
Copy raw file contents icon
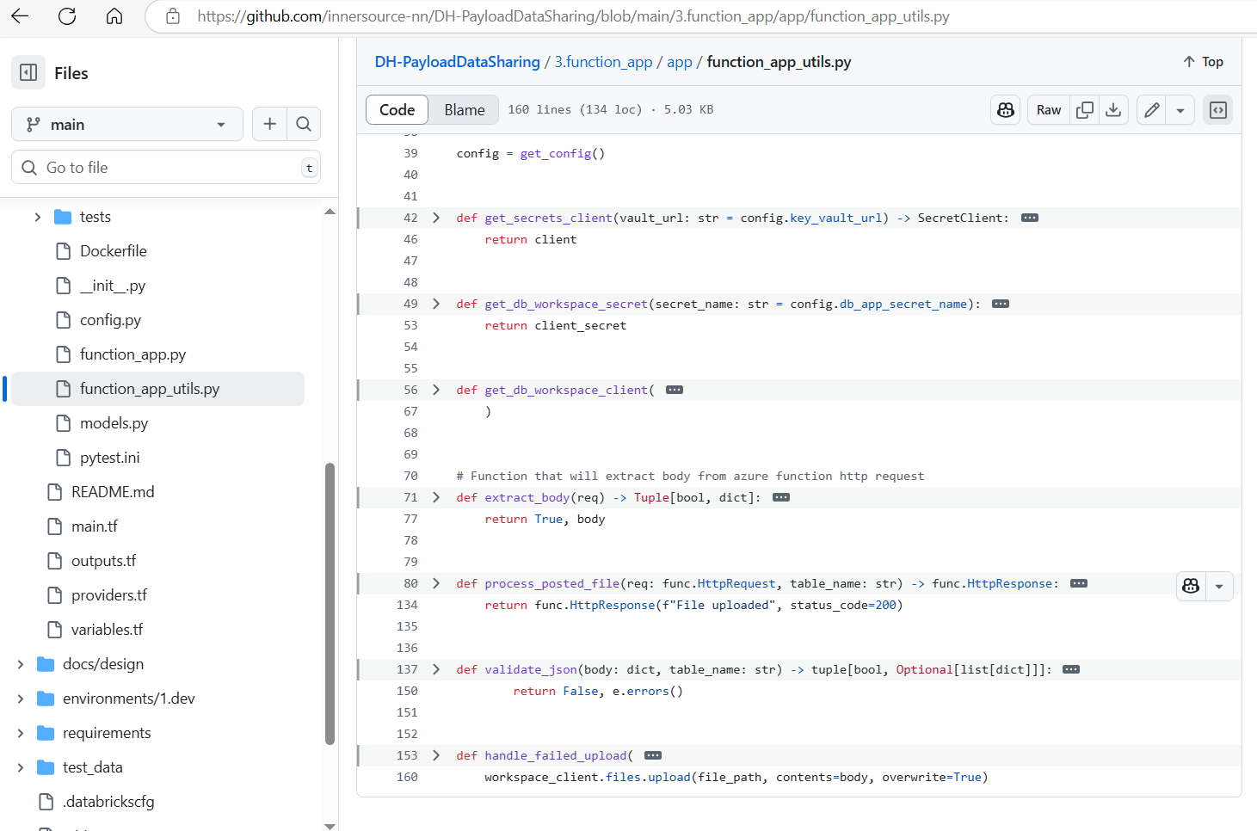point(1085,110)
